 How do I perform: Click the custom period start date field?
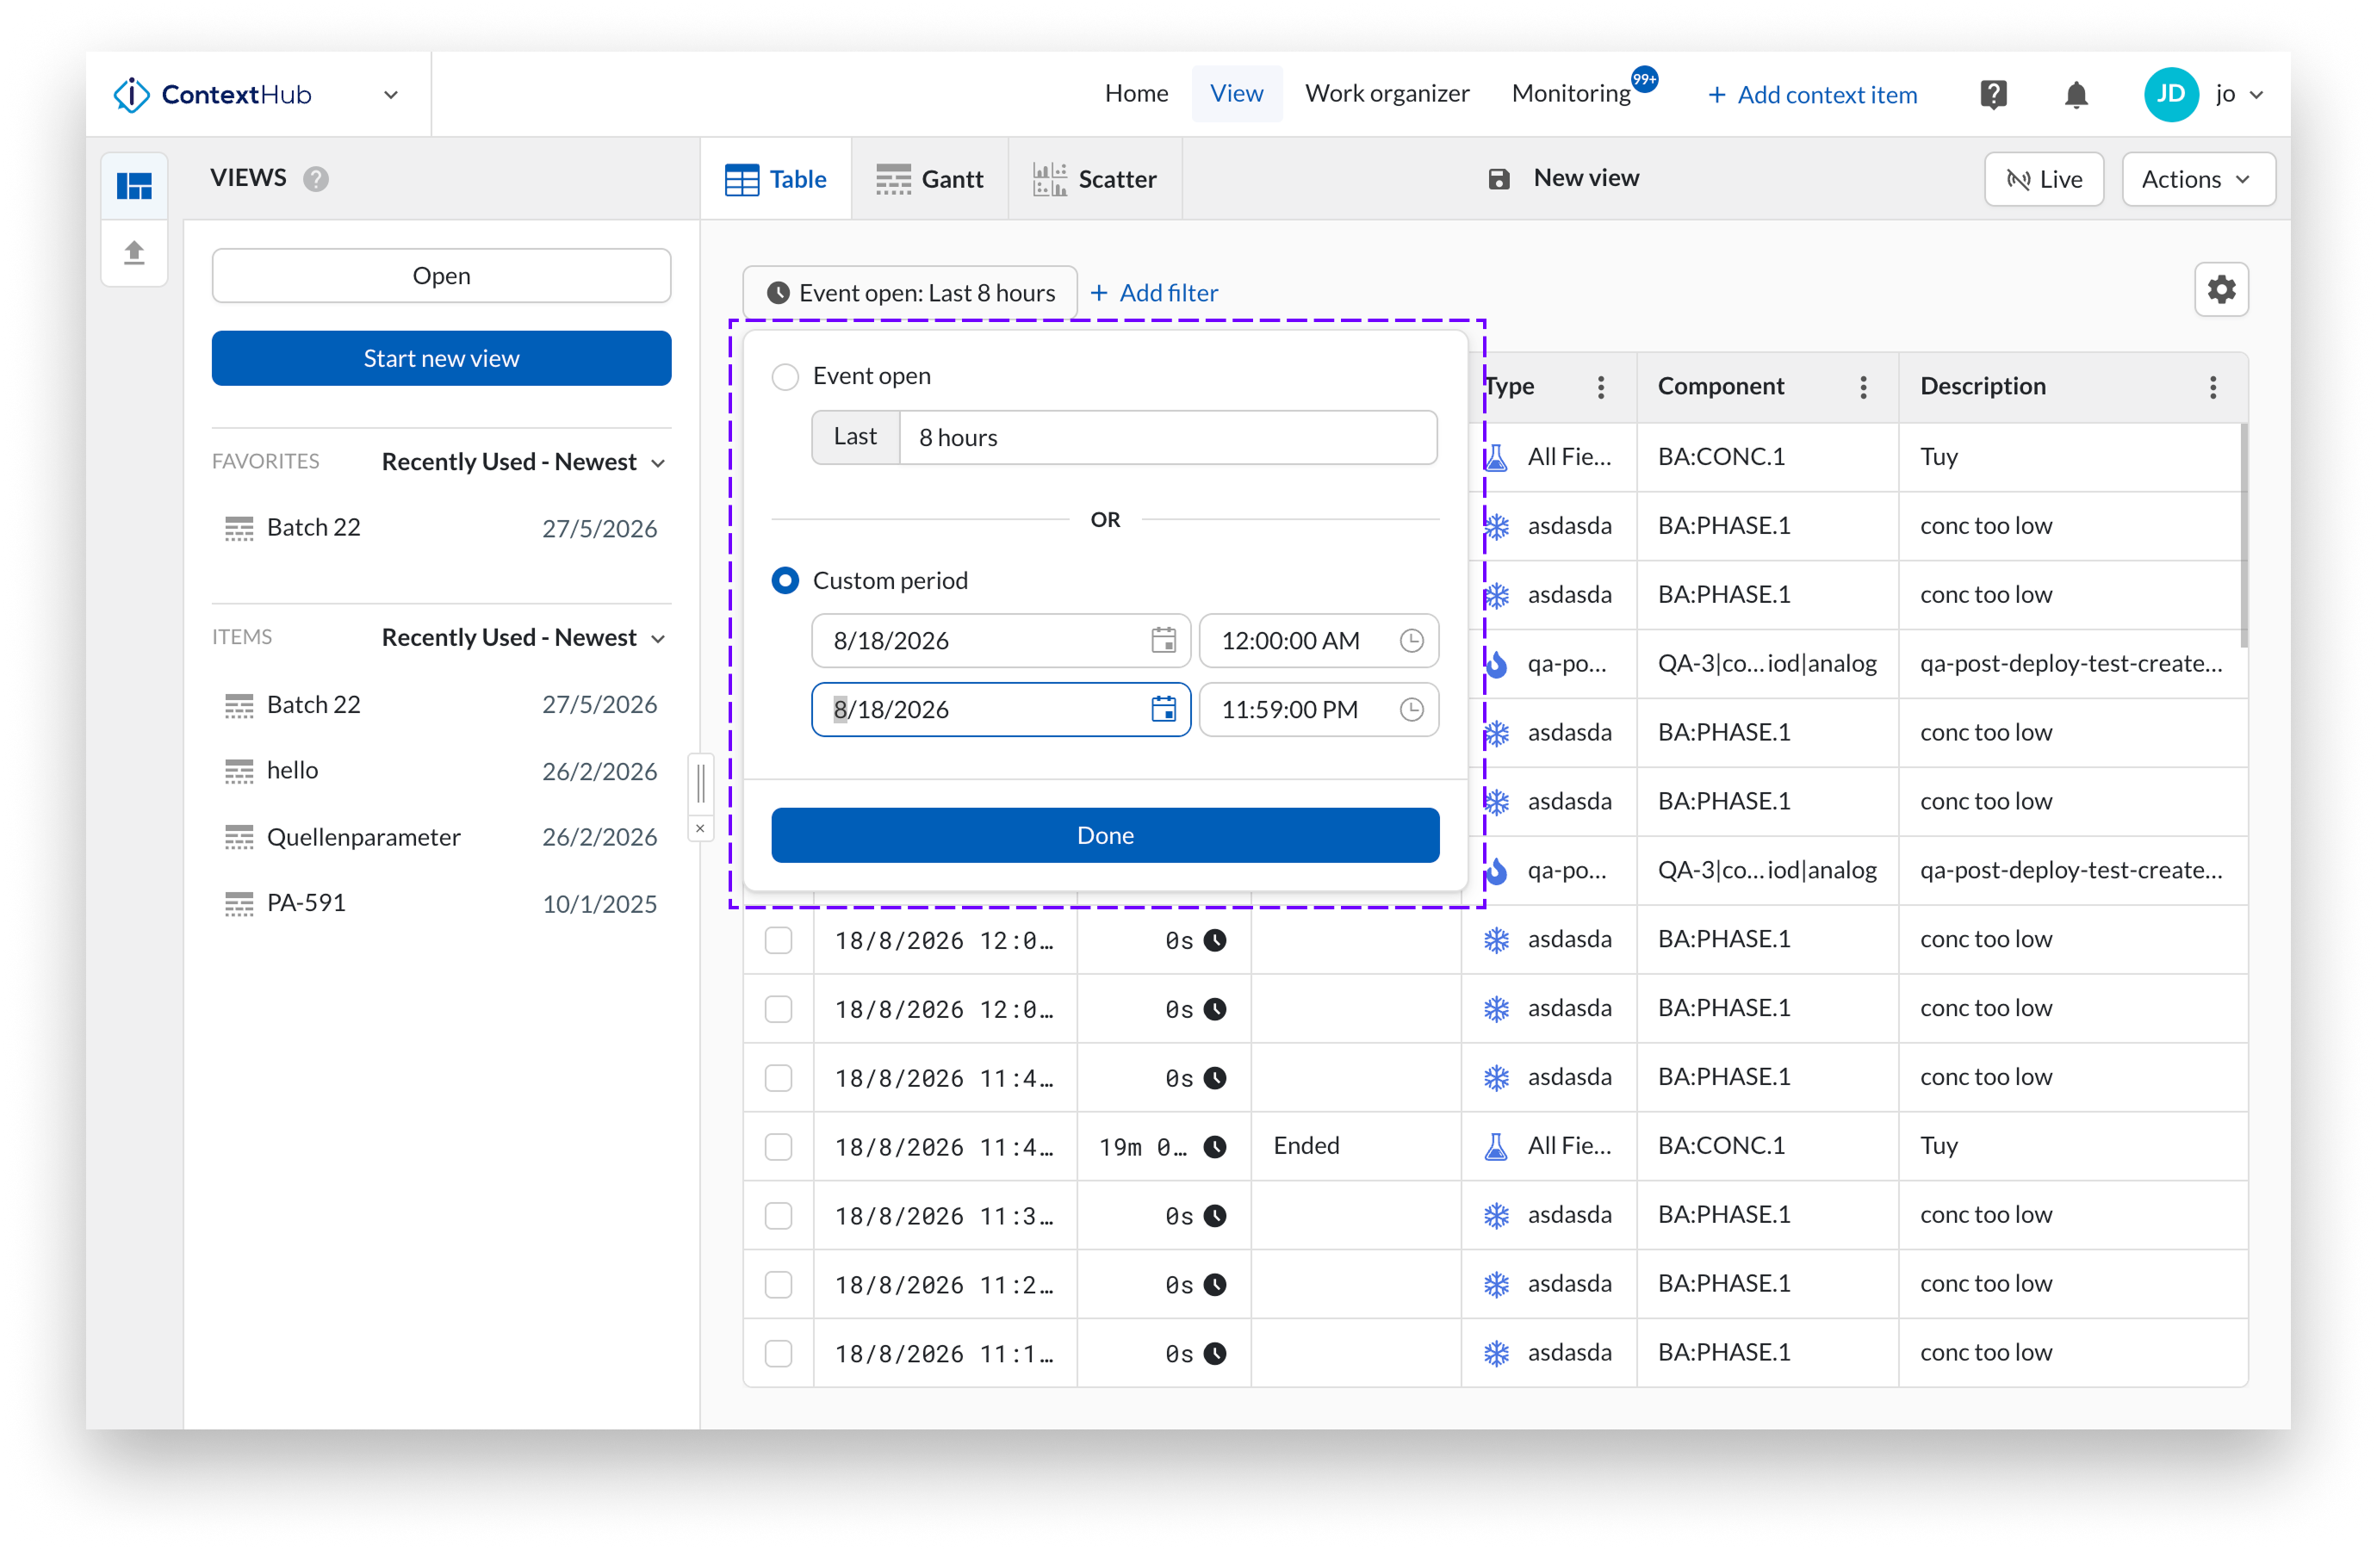[1001, 640]
